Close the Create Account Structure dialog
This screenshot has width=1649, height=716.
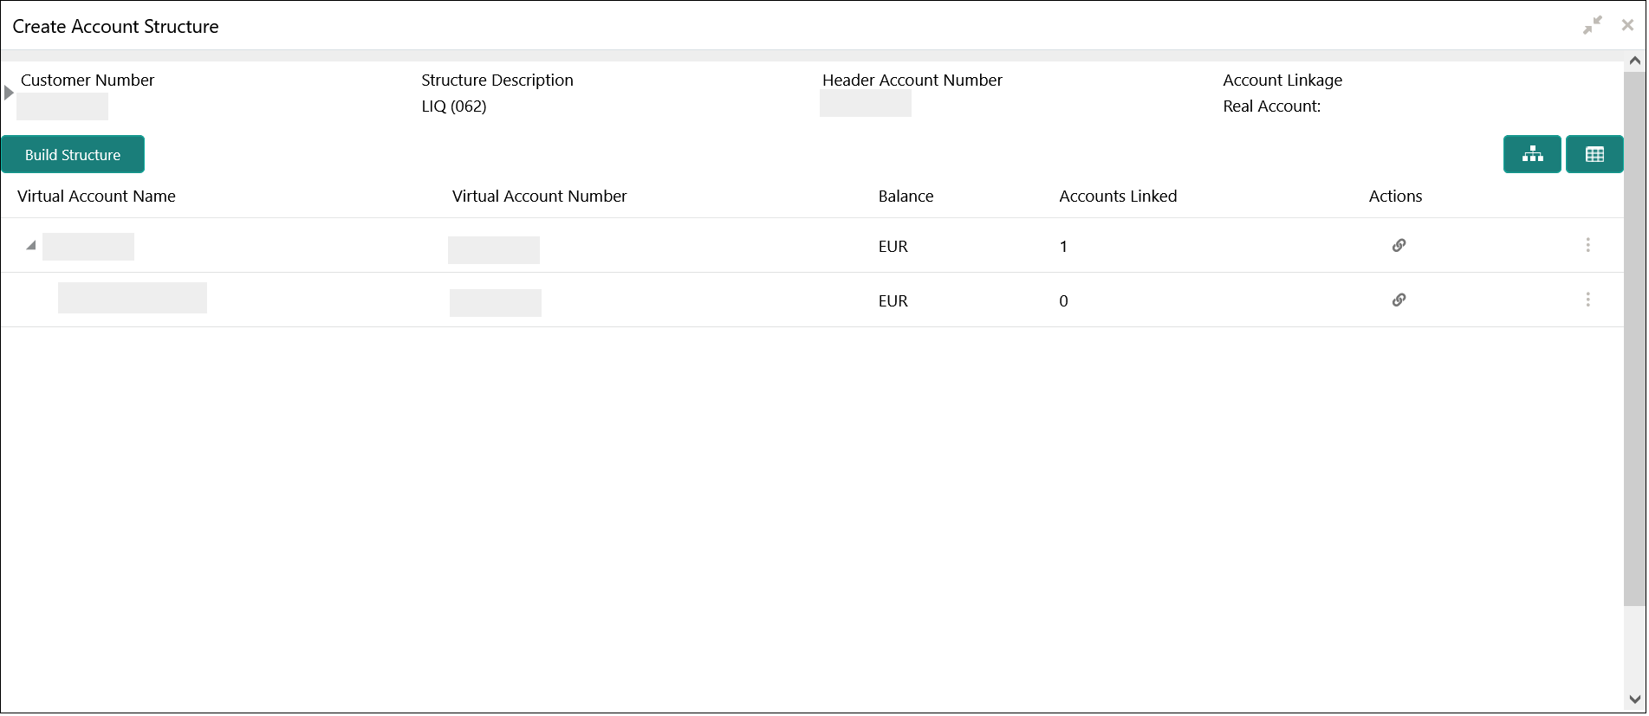click(1627, 26)
